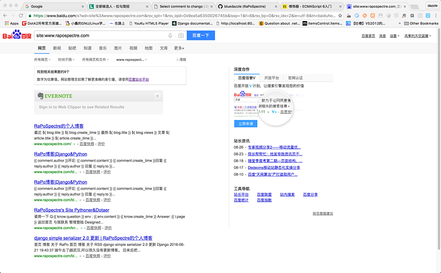This screenshot has width=441, height=273.
Task: Switch to the 开放平台 tab
Action: [x=271, y=78]
